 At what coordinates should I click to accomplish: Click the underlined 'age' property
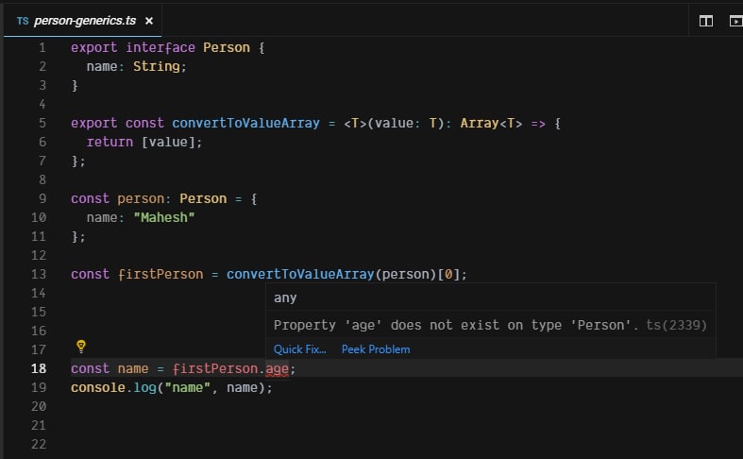(x=277, y=369)
